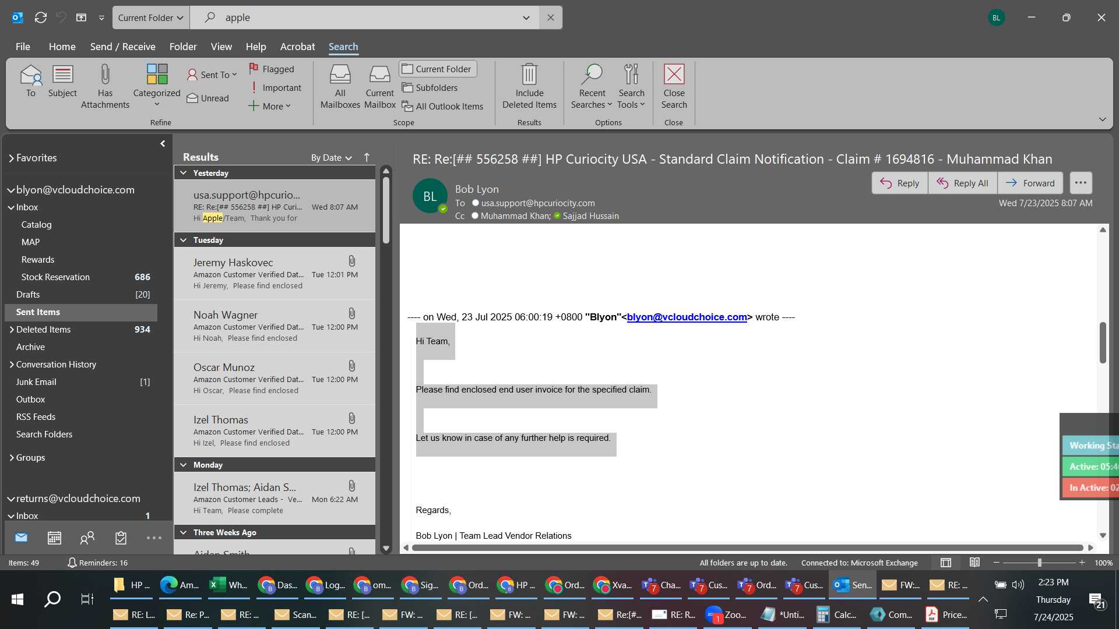Screen dimensions: 1119x629
Task: Switch to Reading view in status bar
Action: coord(974,563)
